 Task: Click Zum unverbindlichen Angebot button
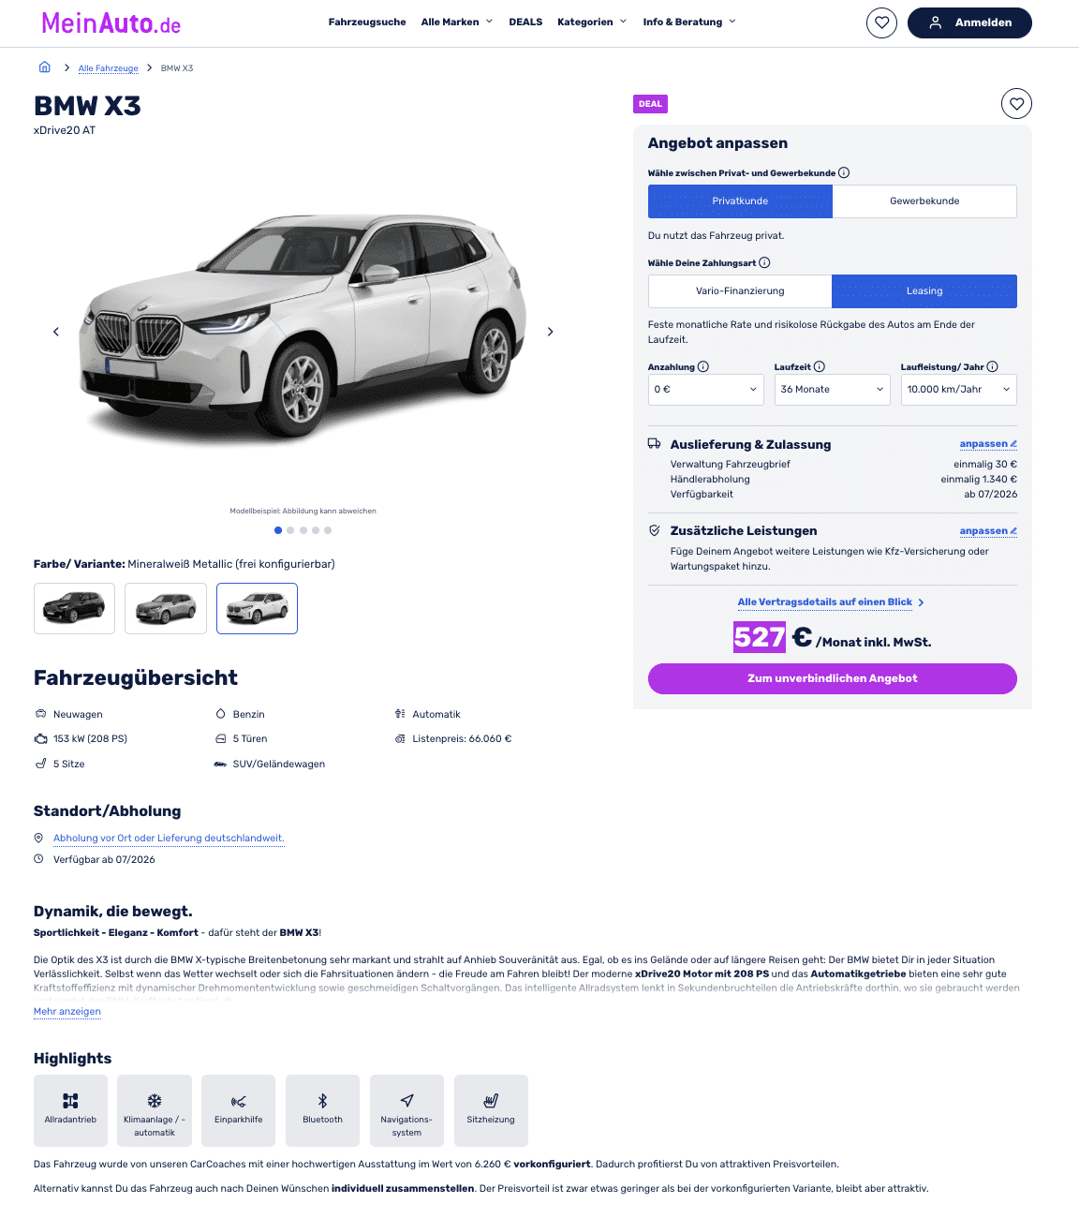pos(833,679)
